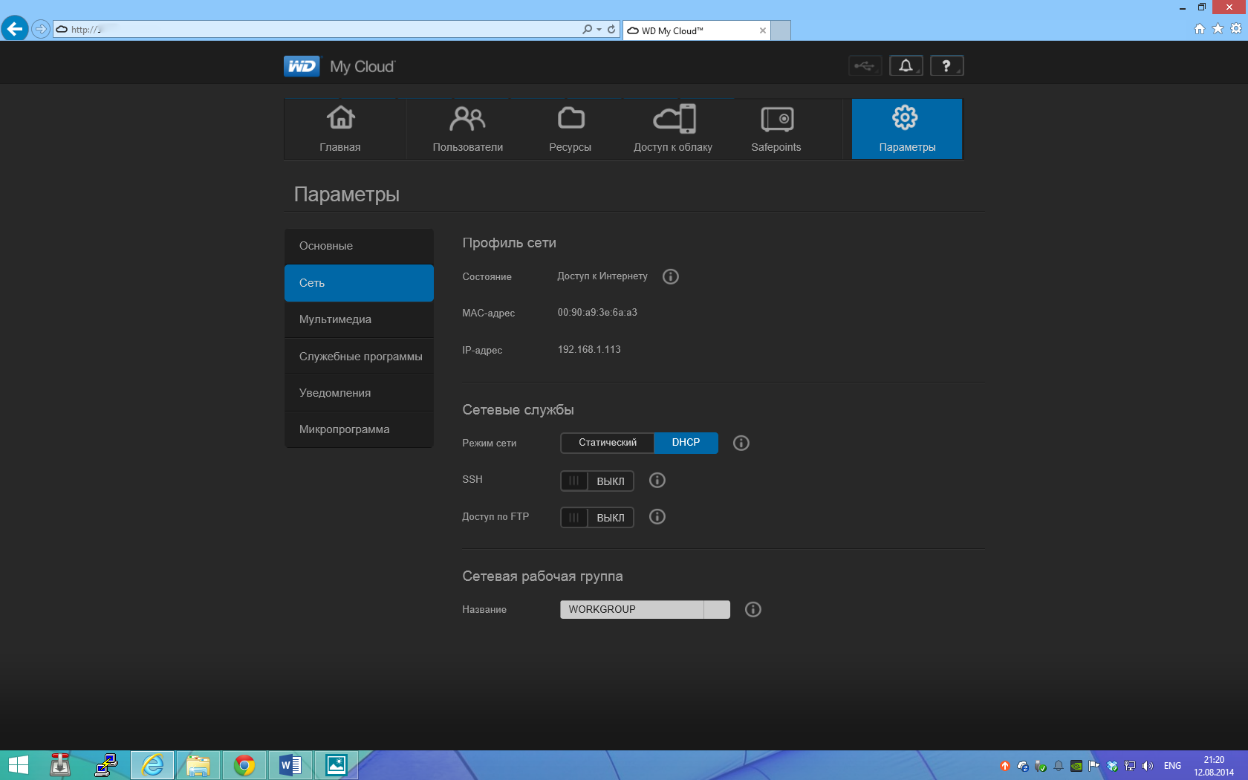Click the WORKGROUP name input field
Image resolution: width=1248 pixels, height=780 pixels.
click(x=645, y=609)
